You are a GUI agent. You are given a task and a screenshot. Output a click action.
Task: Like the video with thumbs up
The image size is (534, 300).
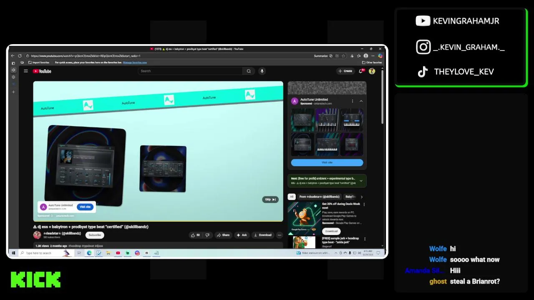point(195,235)
